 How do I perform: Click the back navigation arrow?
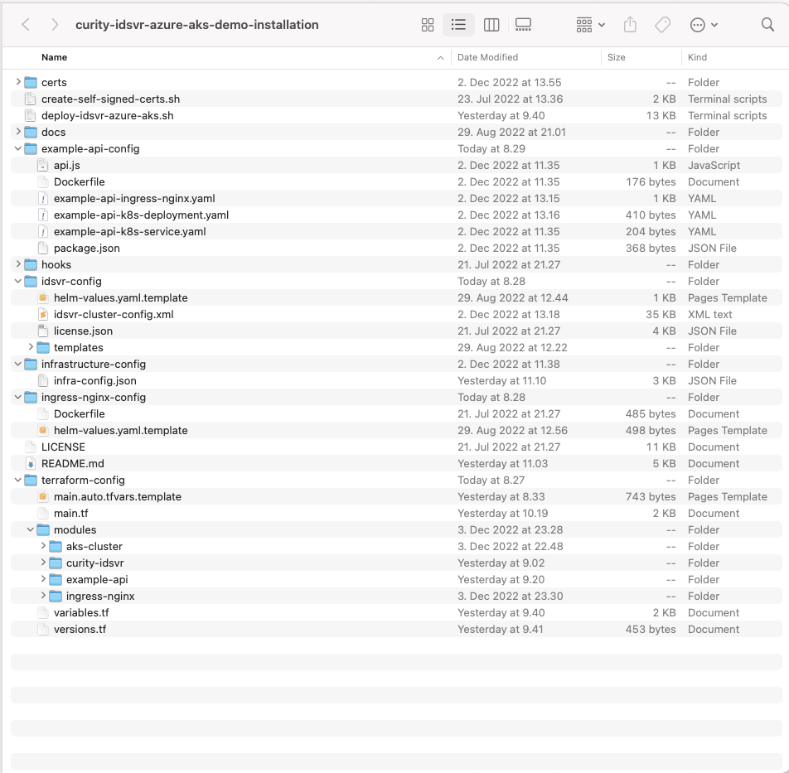(x=25, y=25)
